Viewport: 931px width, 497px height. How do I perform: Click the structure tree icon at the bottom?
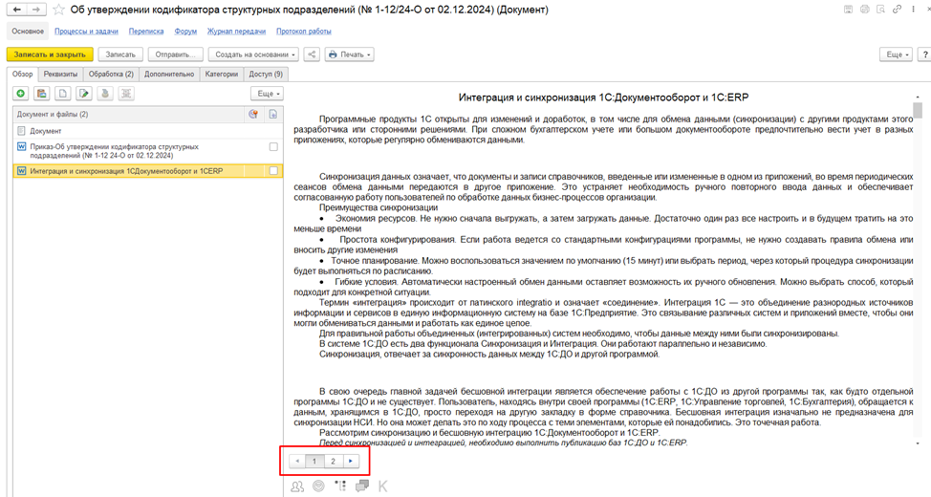click(340, 486)
